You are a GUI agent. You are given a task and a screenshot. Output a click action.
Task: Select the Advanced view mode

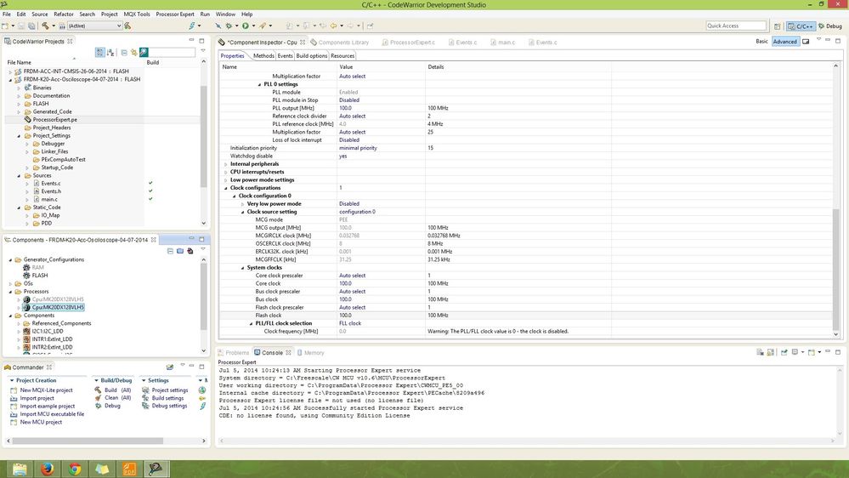[x=785, y=41]
